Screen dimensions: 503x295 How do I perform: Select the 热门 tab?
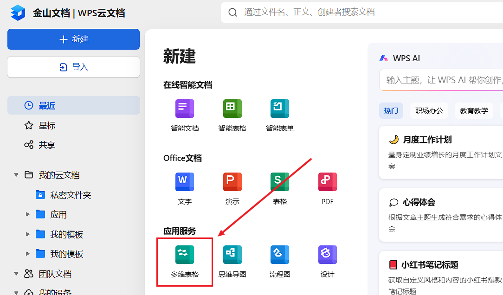tap(391, 110)
